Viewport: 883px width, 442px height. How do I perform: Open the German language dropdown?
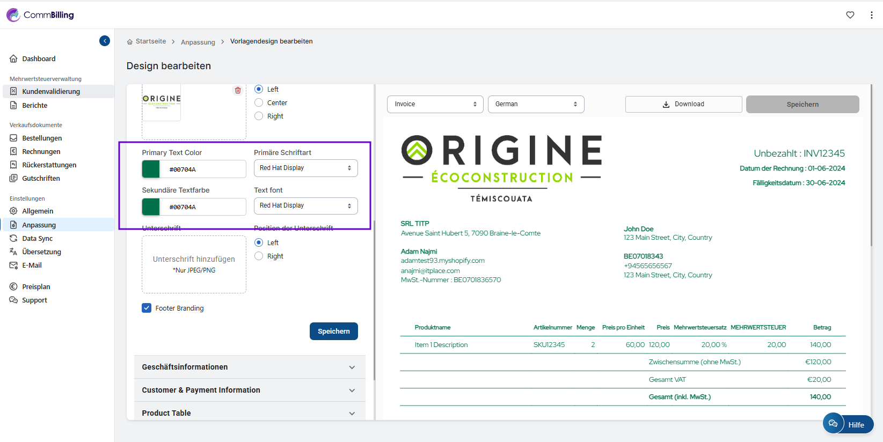click(536, 104)
